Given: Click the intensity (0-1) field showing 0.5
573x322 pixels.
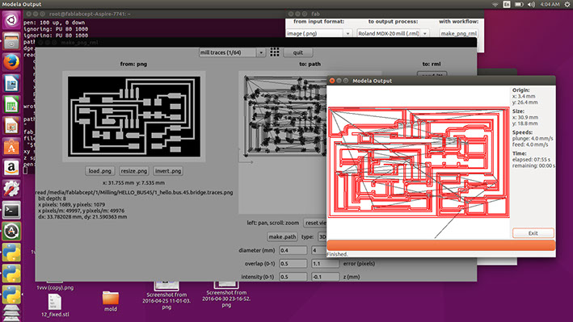Looking at the screenshot, I should (x=293, y=277).
